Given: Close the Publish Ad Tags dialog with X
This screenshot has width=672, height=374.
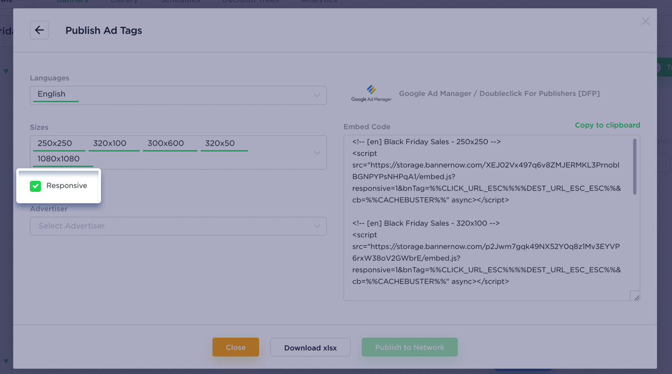Looking at the screenshot, I should (x=645, y=21).
